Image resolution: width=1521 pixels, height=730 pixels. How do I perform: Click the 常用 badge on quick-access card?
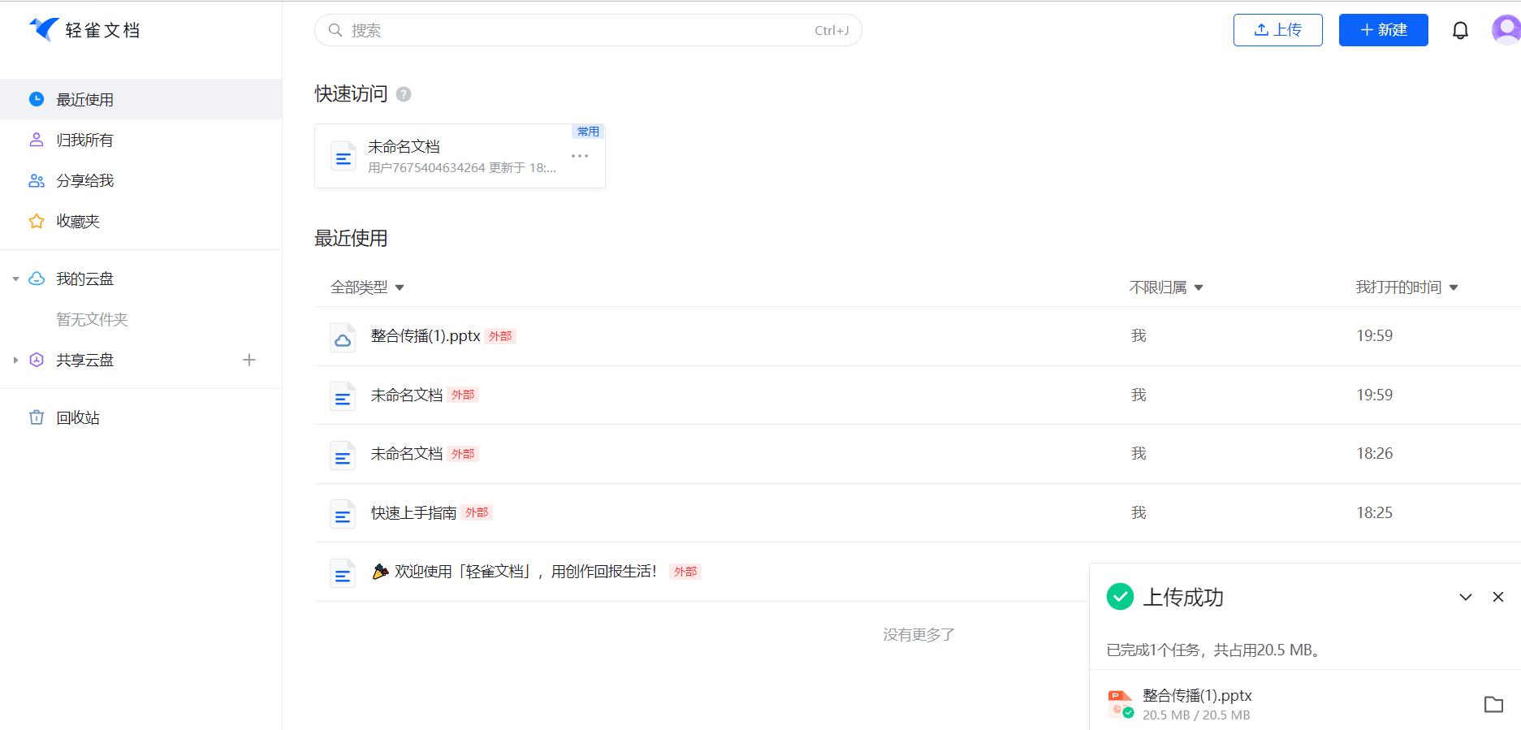588,132
